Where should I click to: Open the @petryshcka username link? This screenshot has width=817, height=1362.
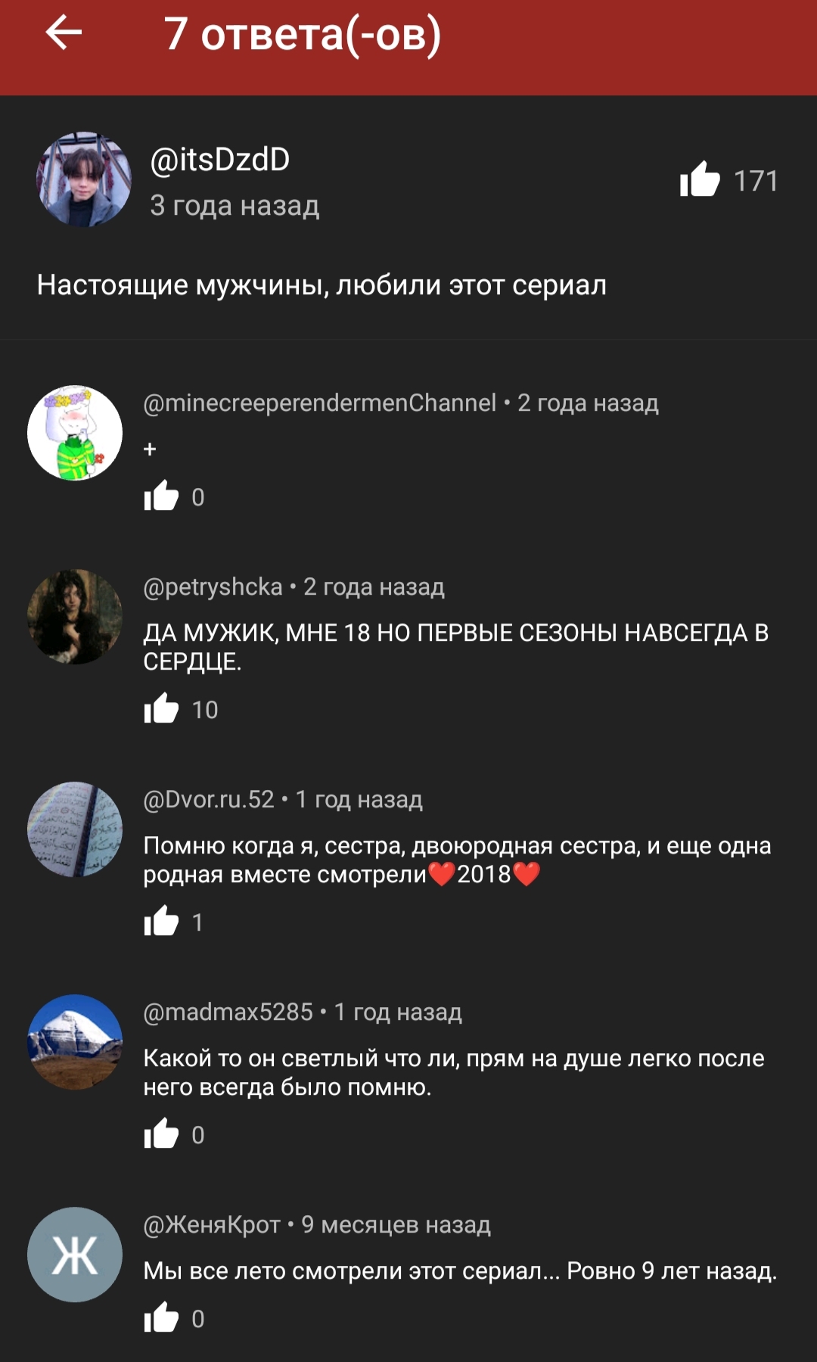pos(213,586)
